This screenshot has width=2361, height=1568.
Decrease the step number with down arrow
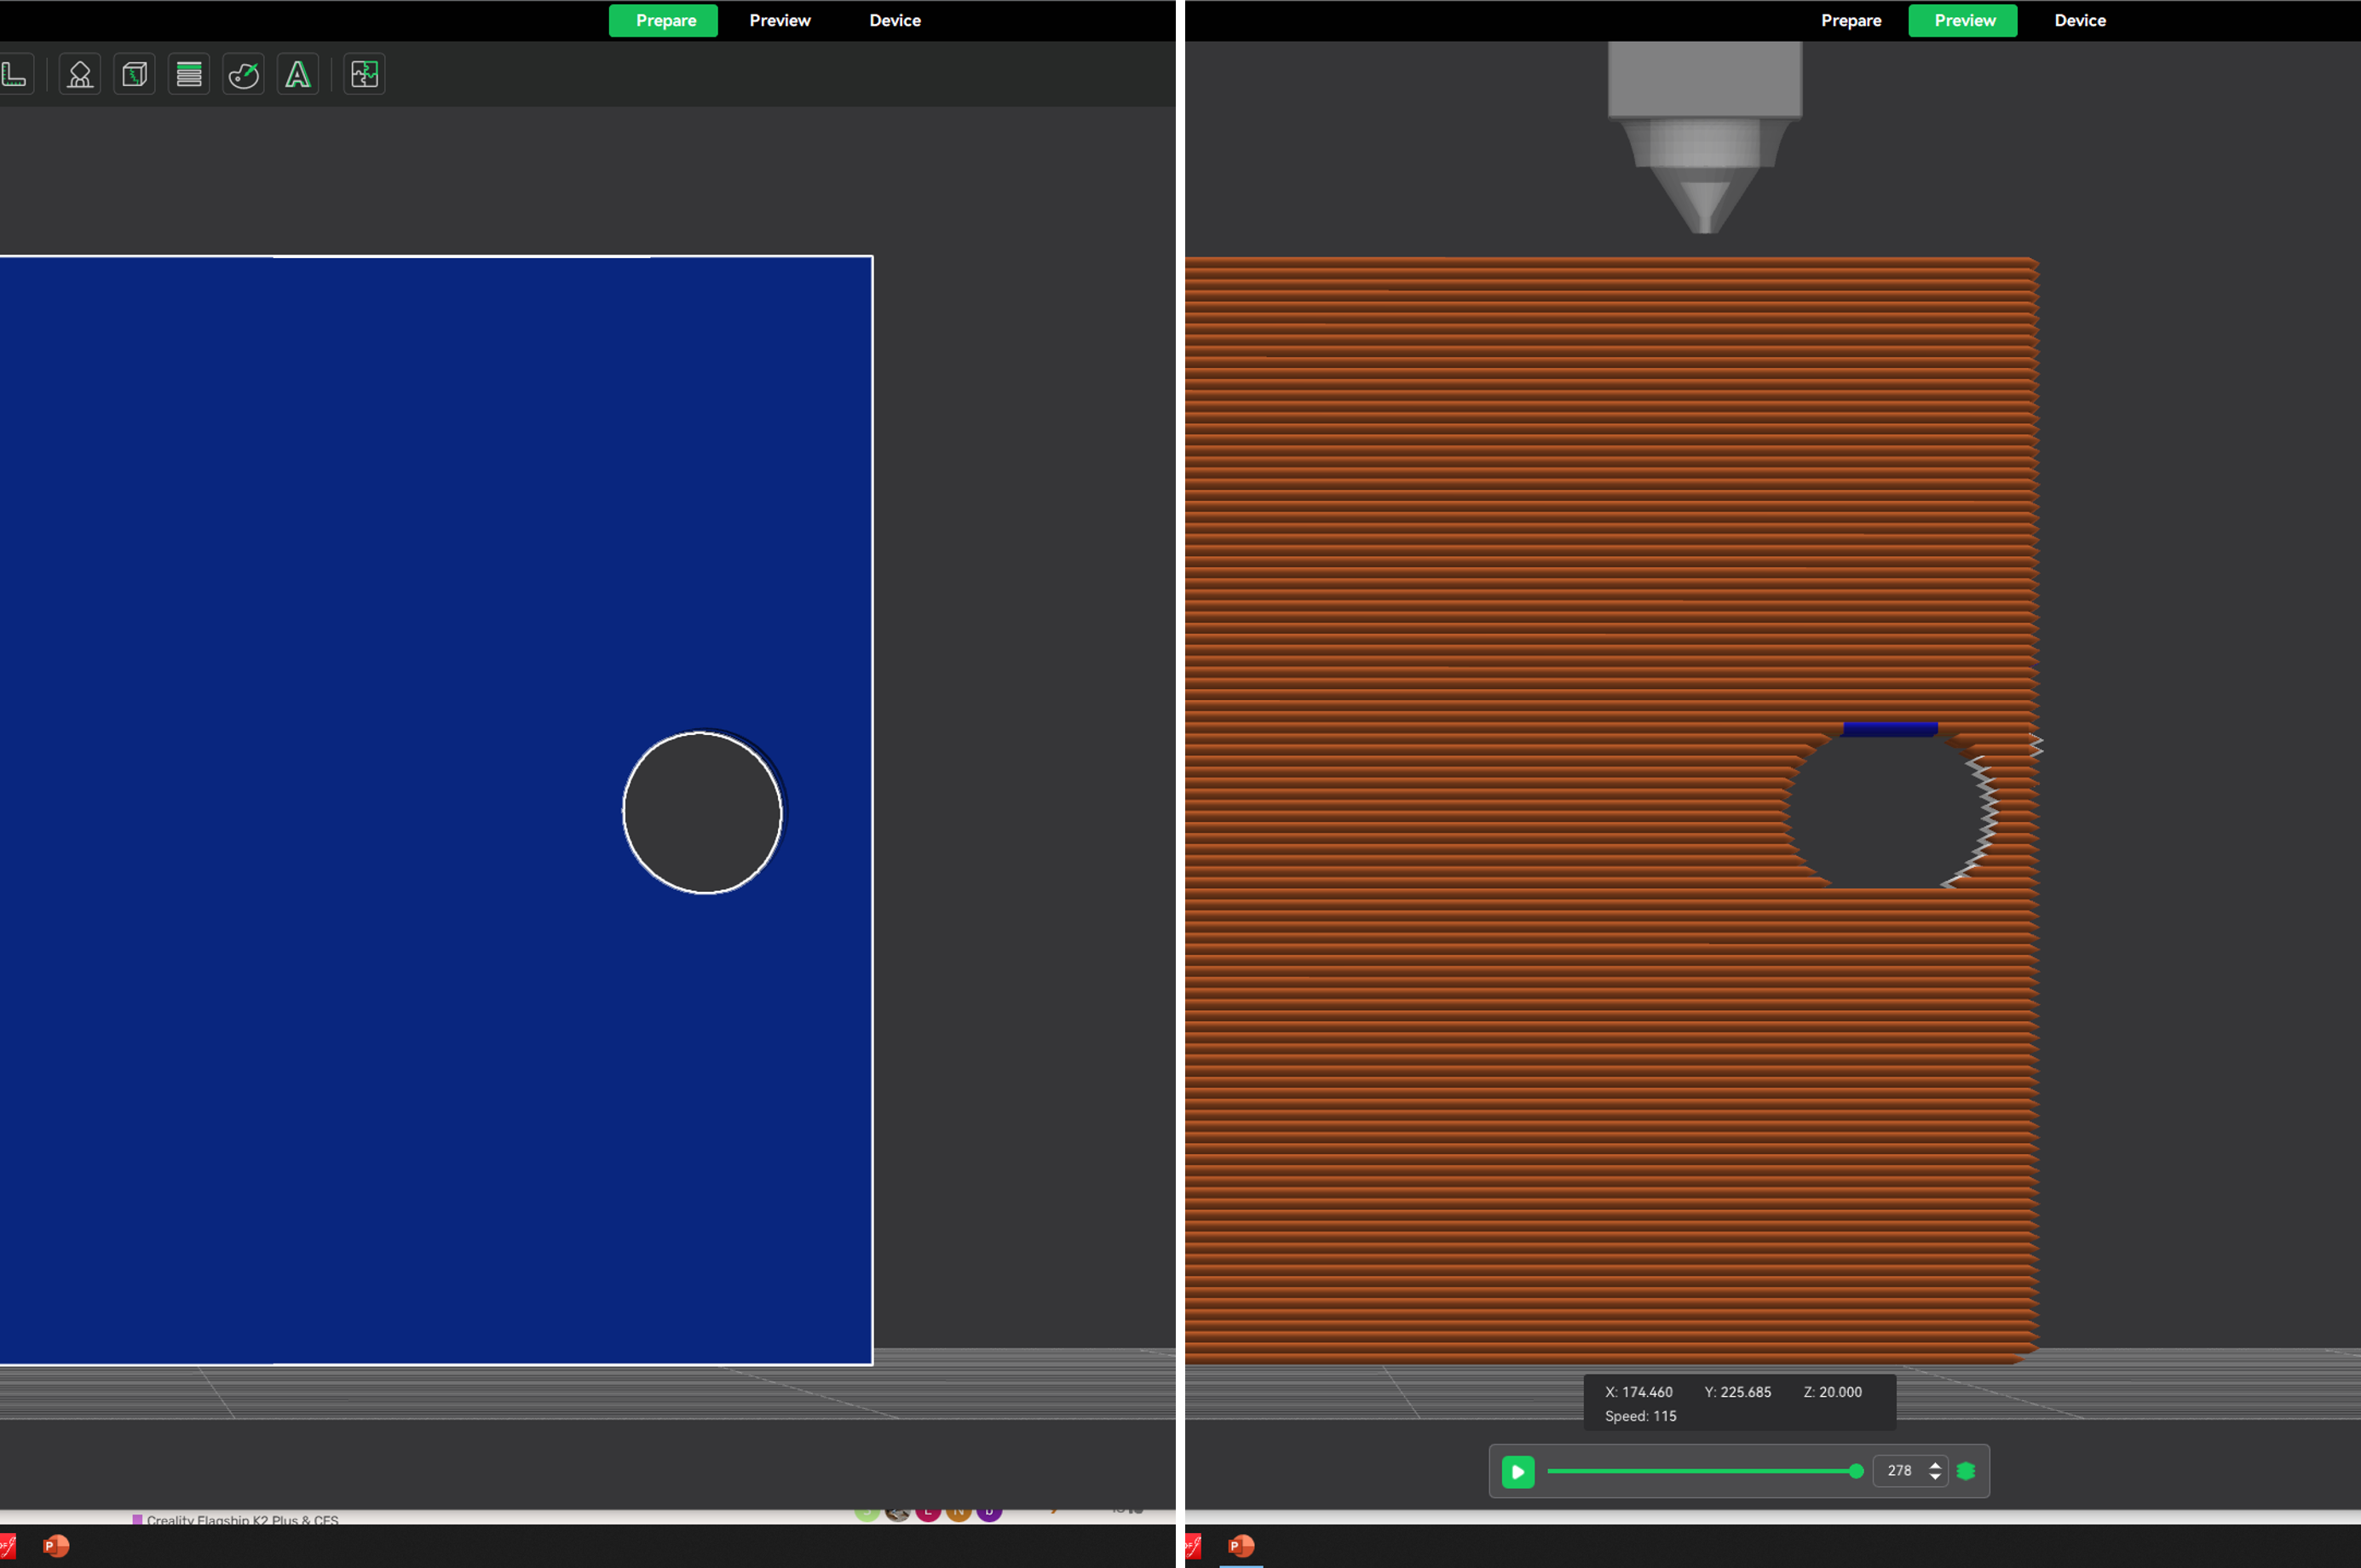(1935, 1477)
